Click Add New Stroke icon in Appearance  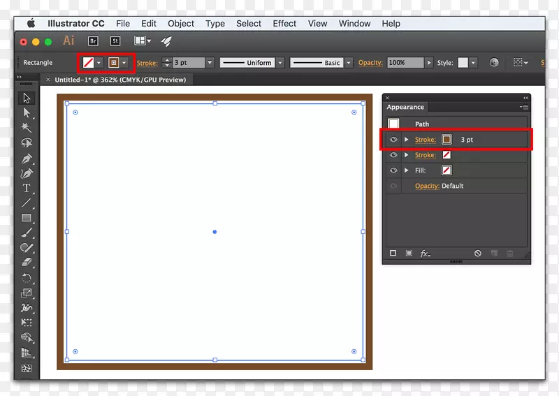393,253
